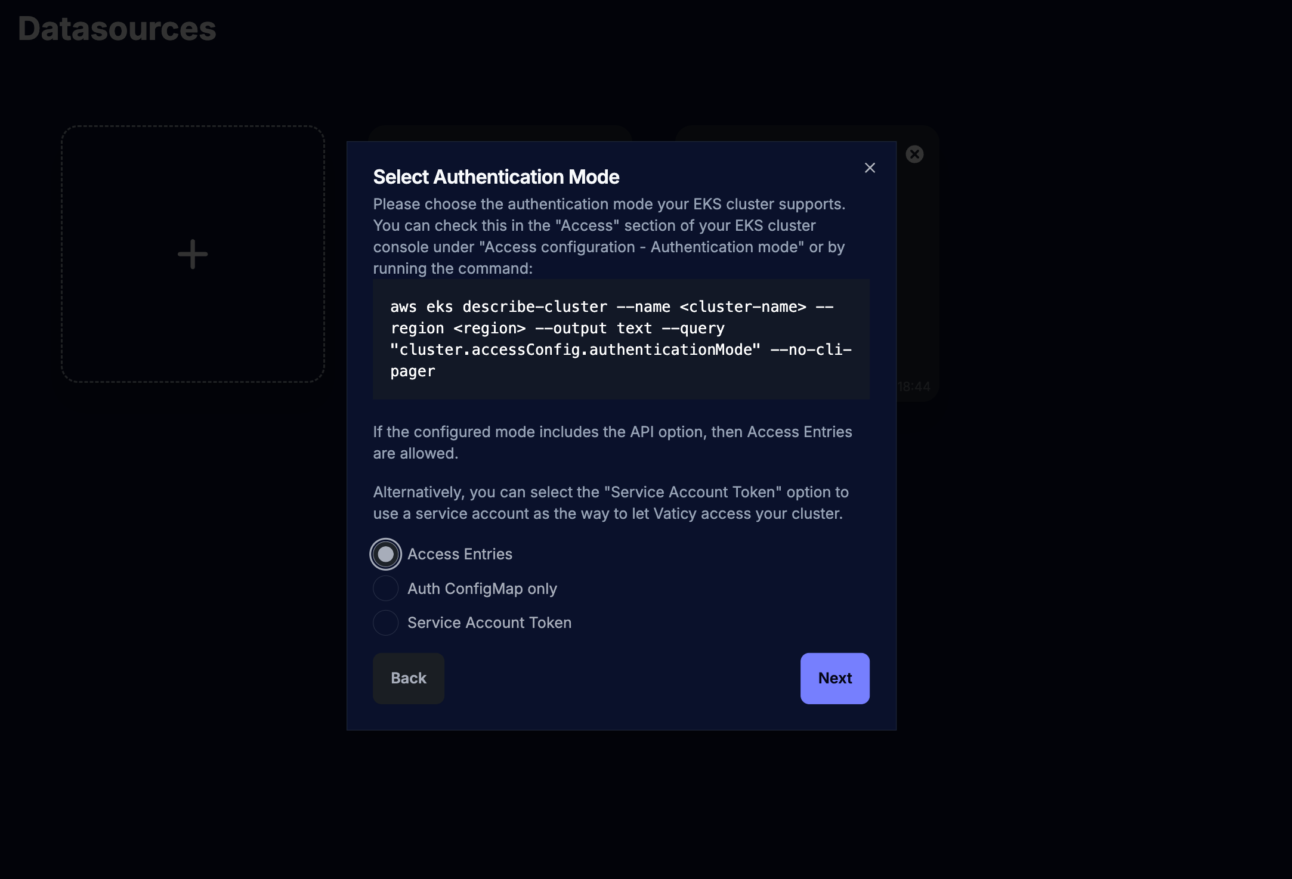Proceed with the Next button
1292x879 pixels.
[835, 679]
